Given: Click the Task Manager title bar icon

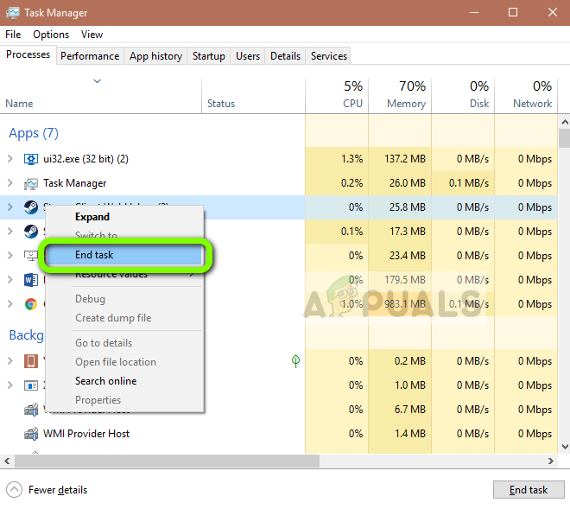Looking at the screenshot, I should [x=13, y=13].
